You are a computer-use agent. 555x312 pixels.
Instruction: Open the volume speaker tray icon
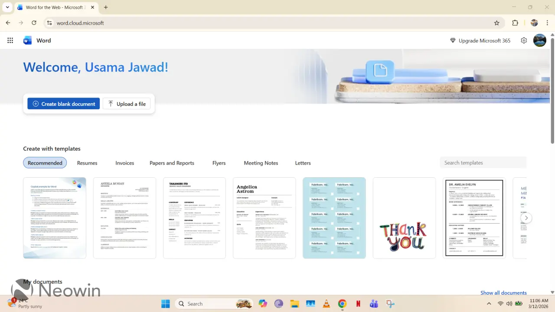pyautogui.click(x=509, y=304)
